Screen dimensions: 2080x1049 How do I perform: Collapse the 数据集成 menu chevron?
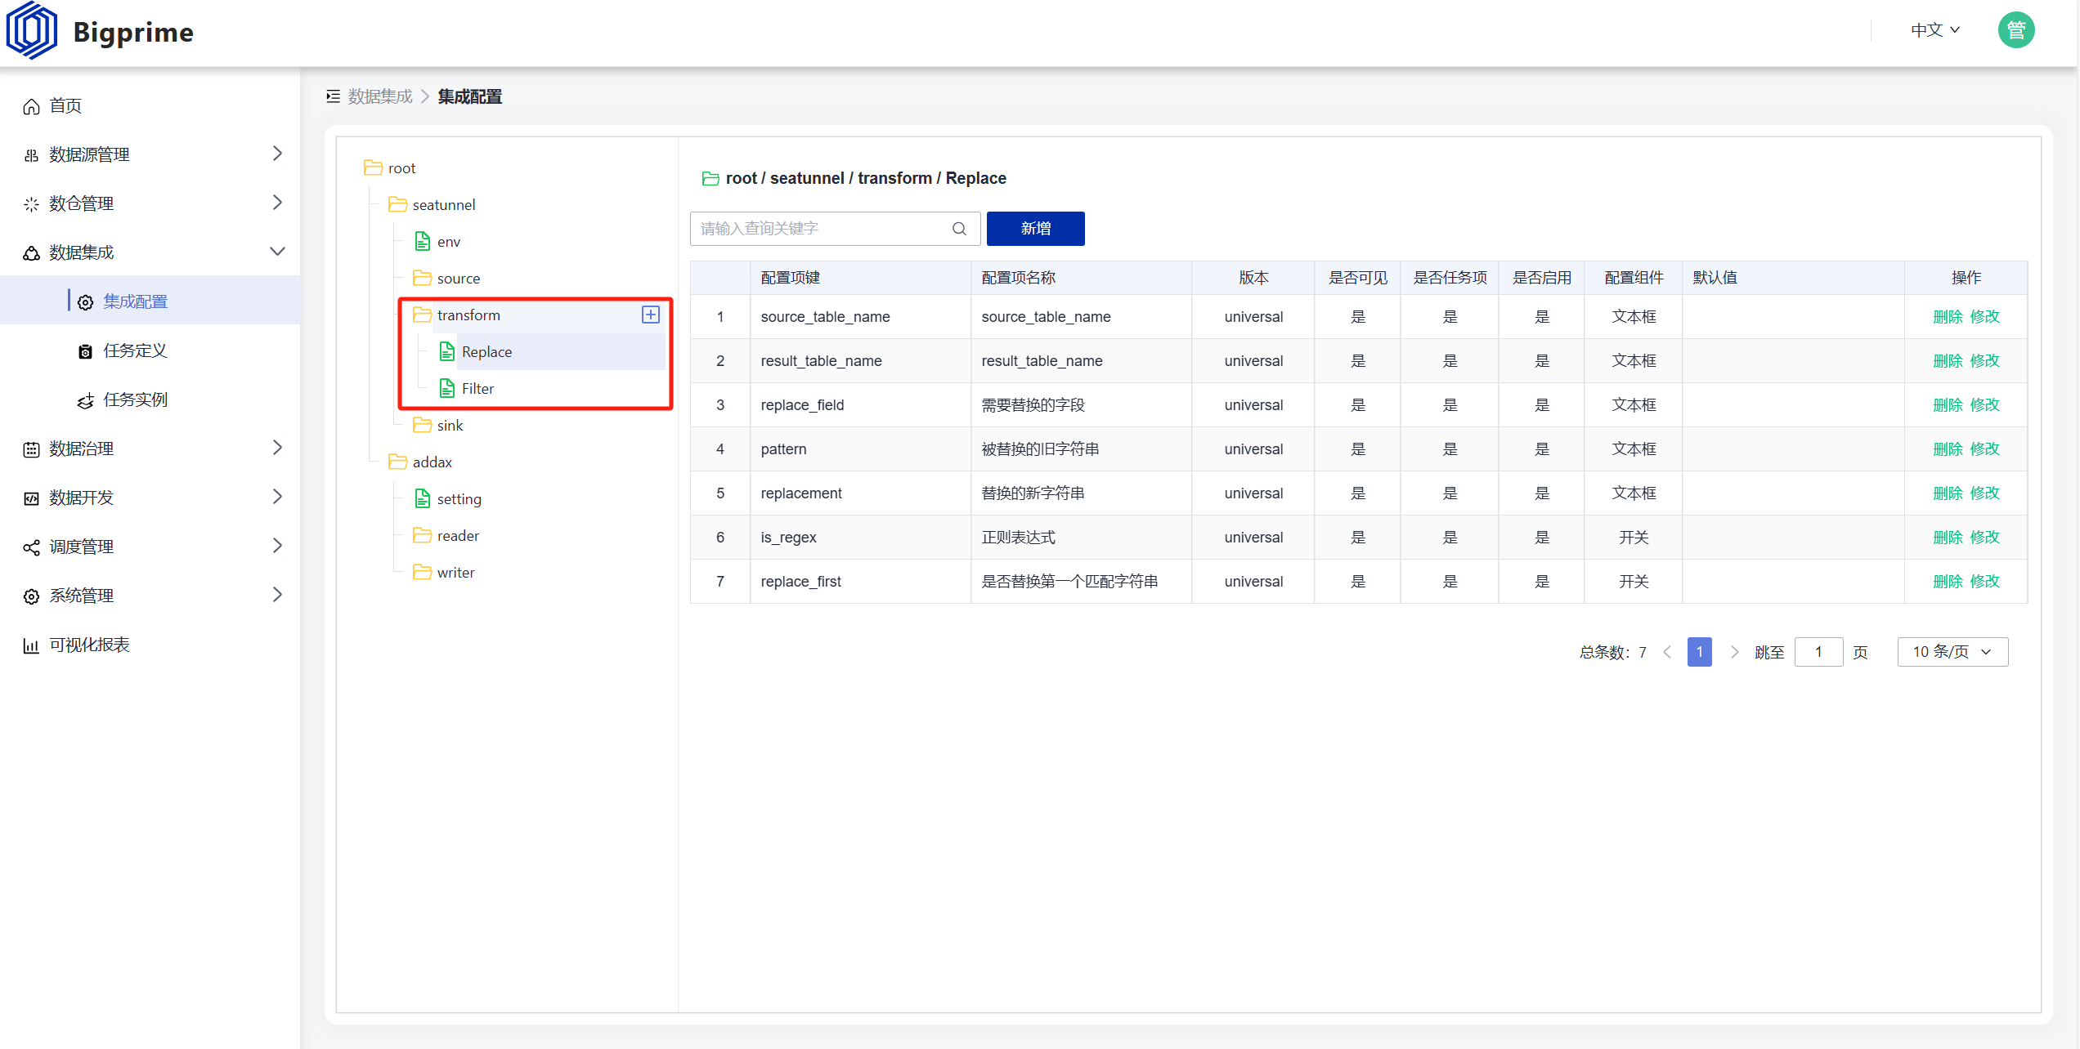(x=277, y=252)
